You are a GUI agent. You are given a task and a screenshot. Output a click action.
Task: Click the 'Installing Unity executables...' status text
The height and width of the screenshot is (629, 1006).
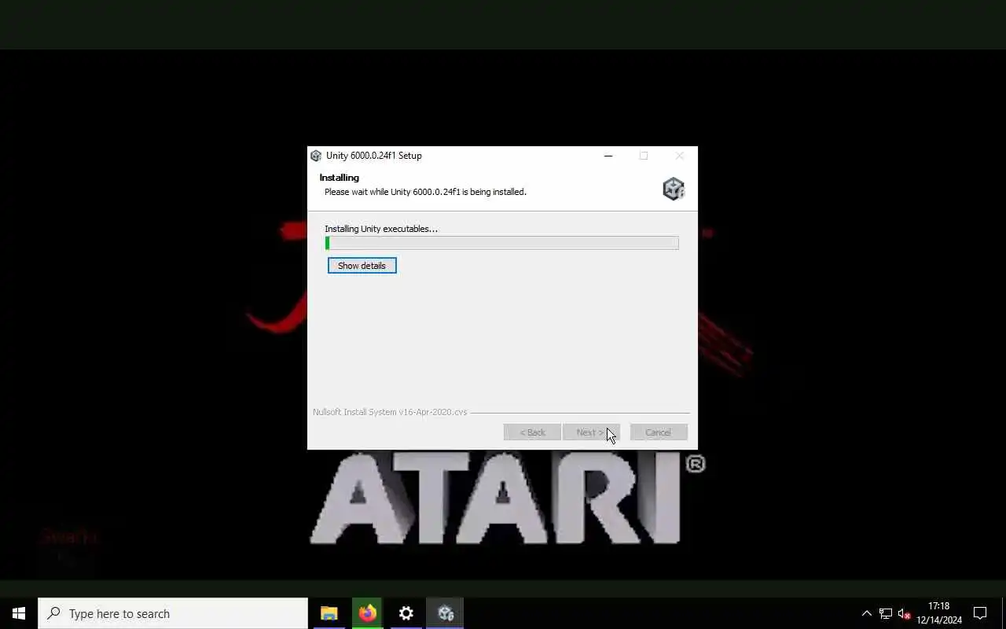click(x=381, y=229)
